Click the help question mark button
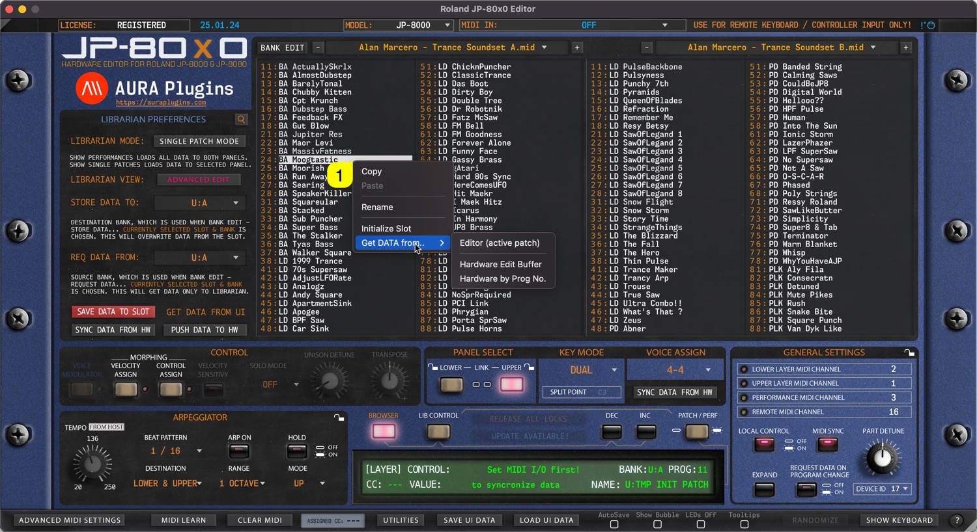977x532 pixels. pyautogui.click(x=957, y=520)
